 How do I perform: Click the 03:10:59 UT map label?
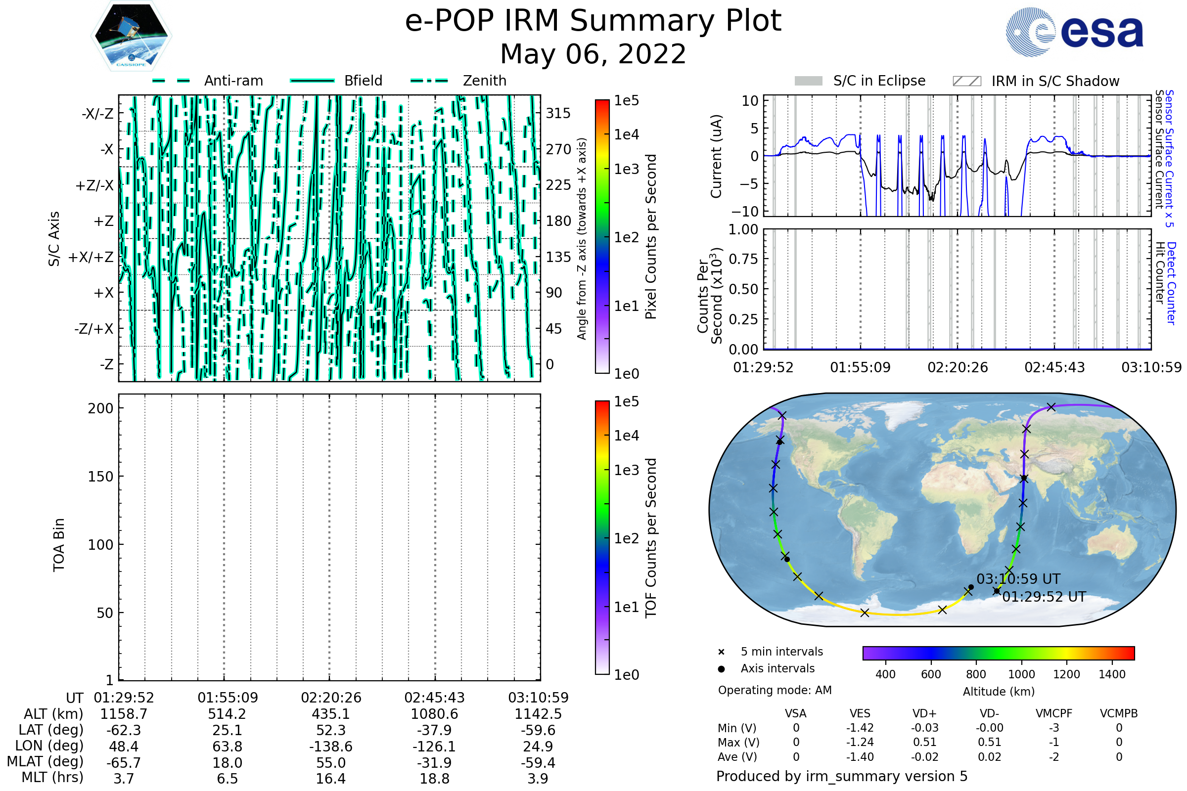point(1018,579)
